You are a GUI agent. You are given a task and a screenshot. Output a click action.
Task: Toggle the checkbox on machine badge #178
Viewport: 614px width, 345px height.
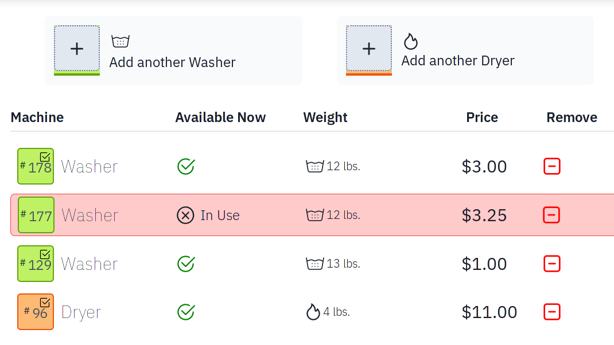45,157
